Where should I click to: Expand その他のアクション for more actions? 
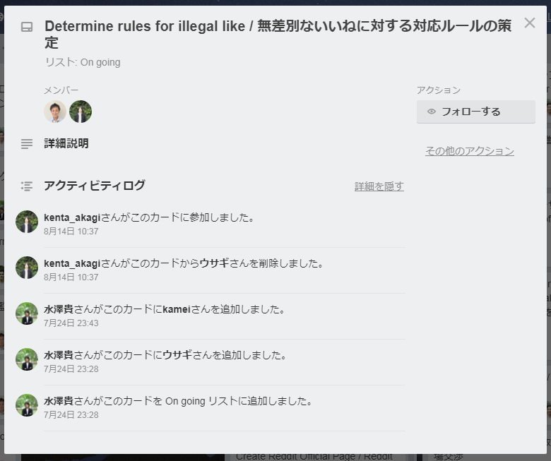pyautogui.click(x=469, y=151)
